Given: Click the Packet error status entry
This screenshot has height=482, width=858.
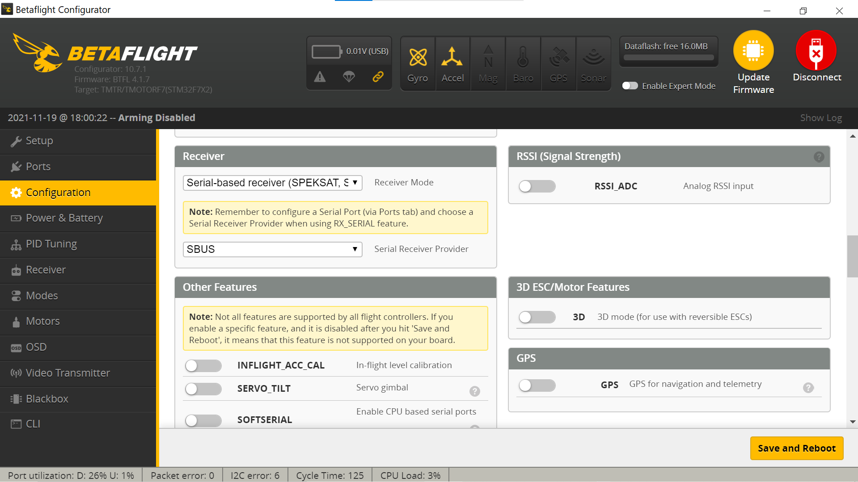Looking at the screenshot, I should [x=182, y=476].
